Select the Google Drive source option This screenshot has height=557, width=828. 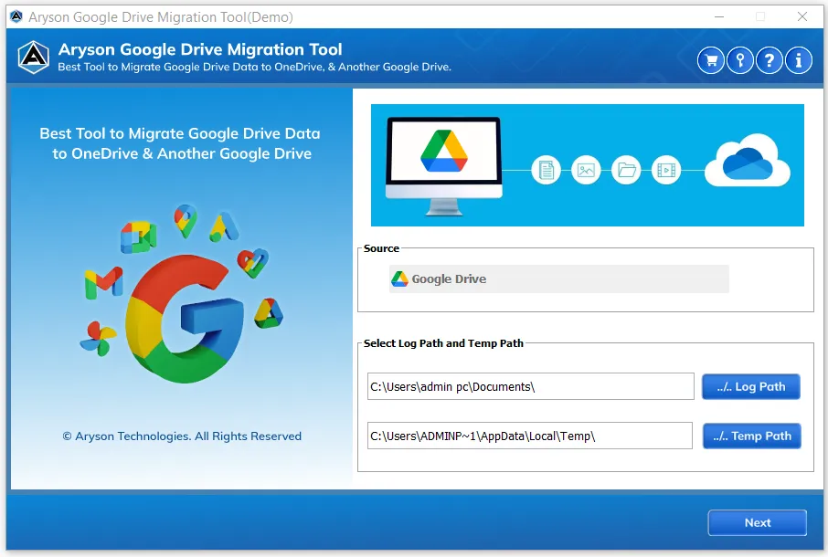558,279
